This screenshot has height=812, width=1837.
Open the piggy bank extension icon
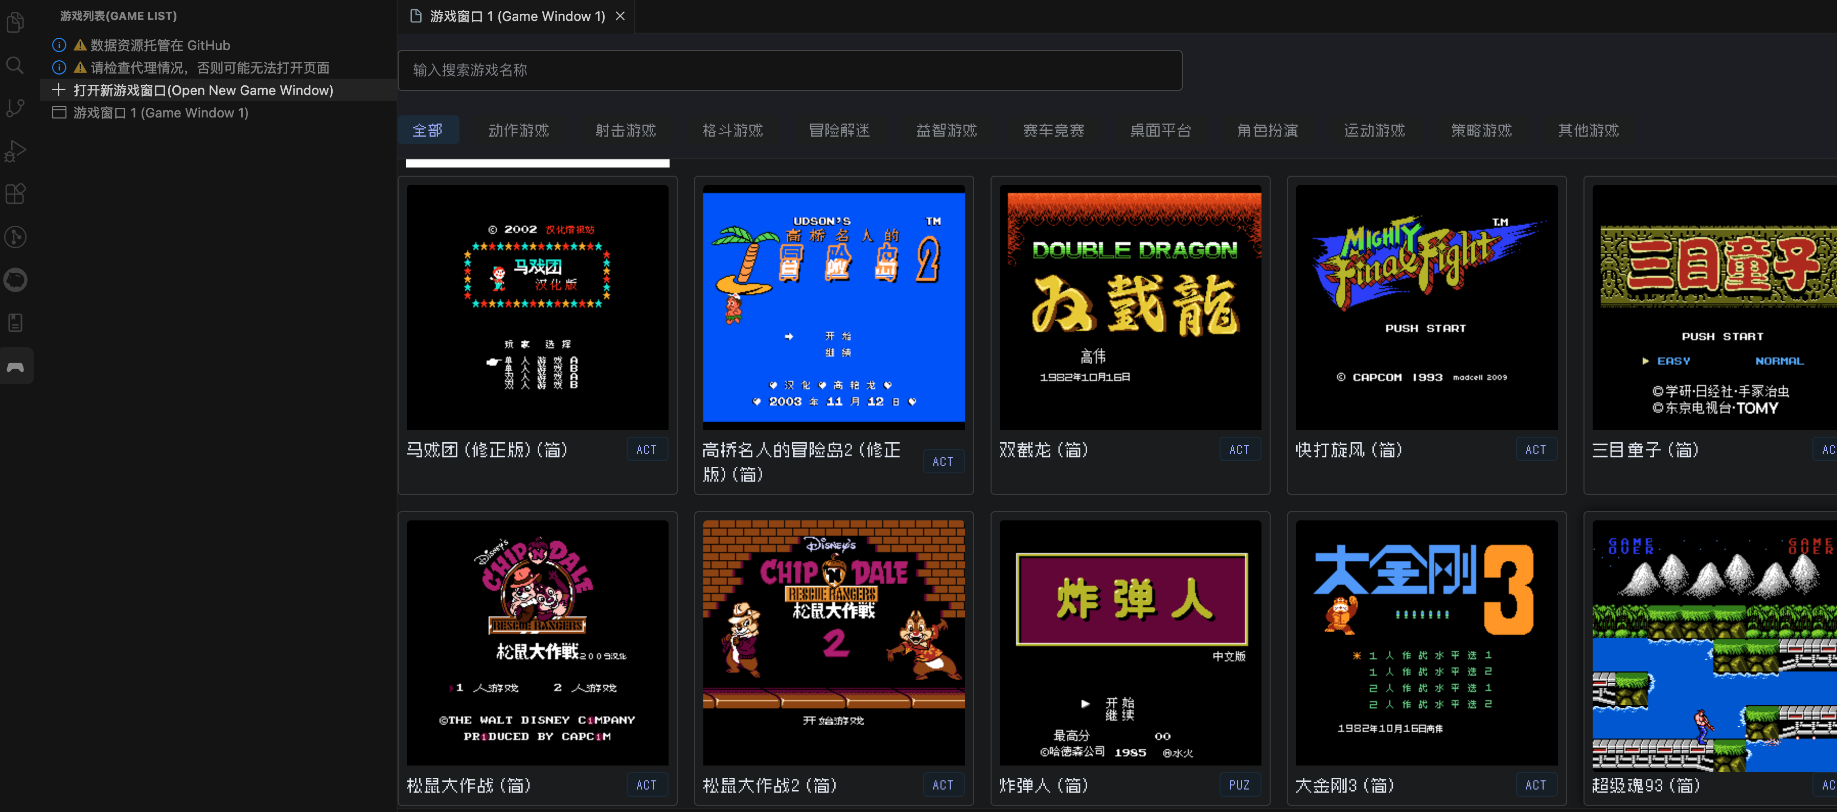coord(16,279)
